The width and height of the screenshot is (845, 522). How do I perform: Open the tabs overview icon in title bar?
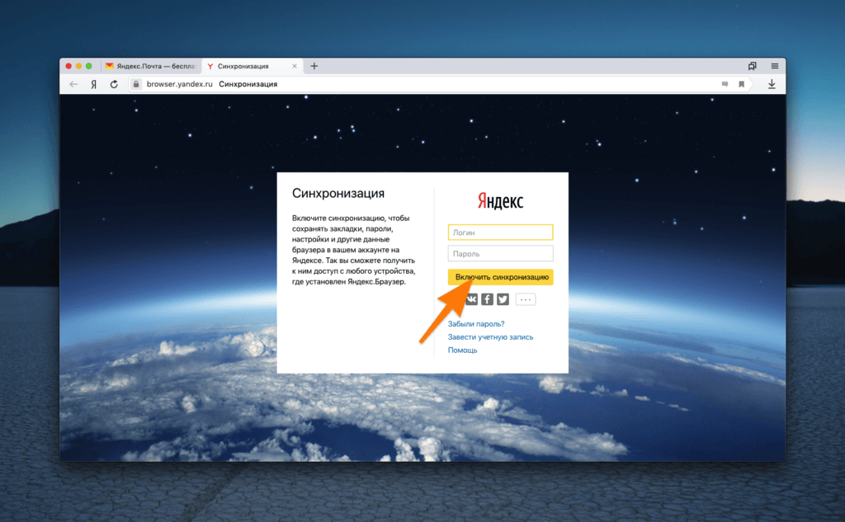point(753,66)
